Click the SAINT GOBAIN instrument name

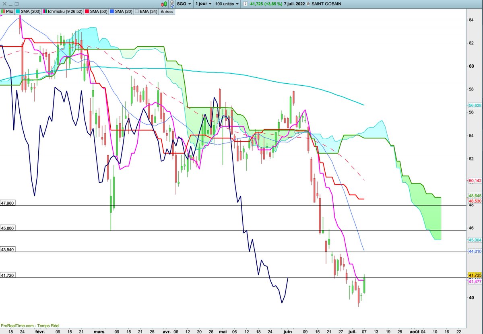pyautogui.click(x=326, y=4)
